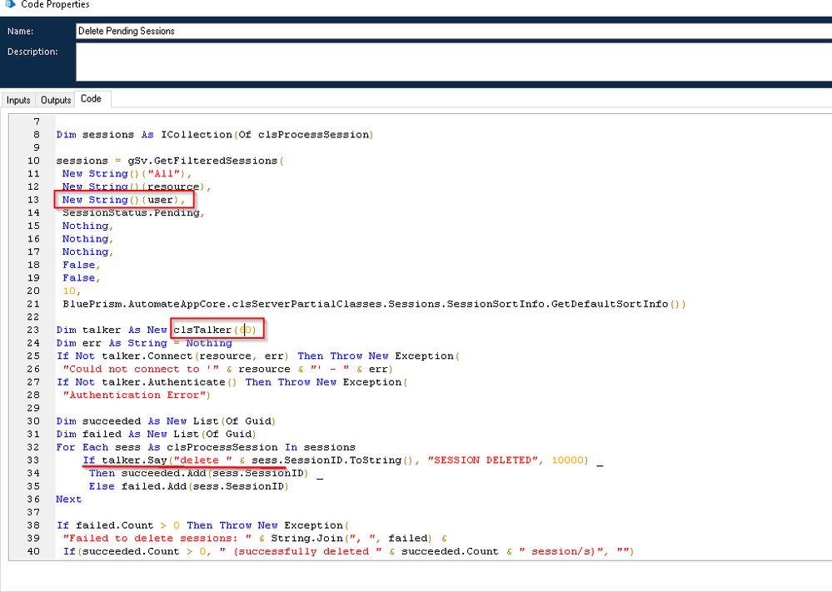Click the "Could not connect to" string

tap(132, 369)
